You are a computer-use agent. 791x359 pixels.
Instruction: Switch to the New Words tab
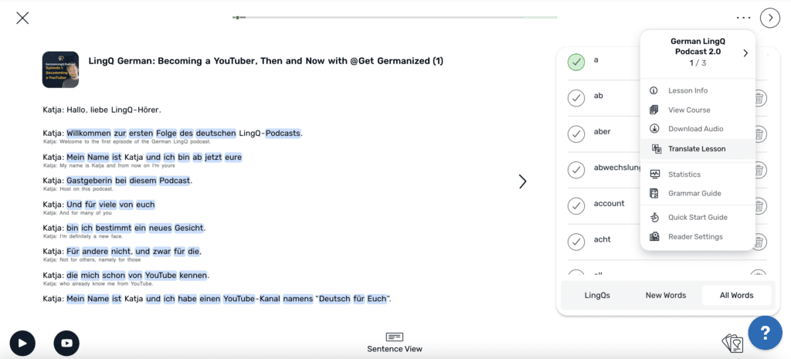coord(665,295)
